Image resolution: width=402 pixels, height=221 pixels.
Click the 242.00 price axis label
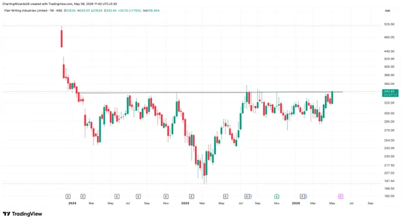389,148
